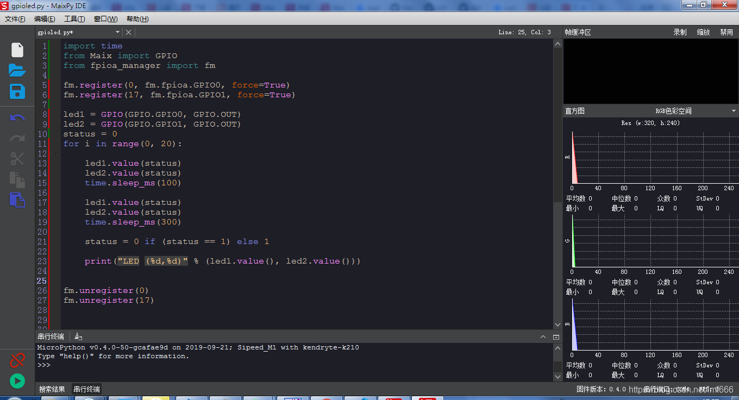Click the 'Type "help()"' terminal line
Image resolution: width=739 pixels, height=400 pixels.
[x=113, y=356]
